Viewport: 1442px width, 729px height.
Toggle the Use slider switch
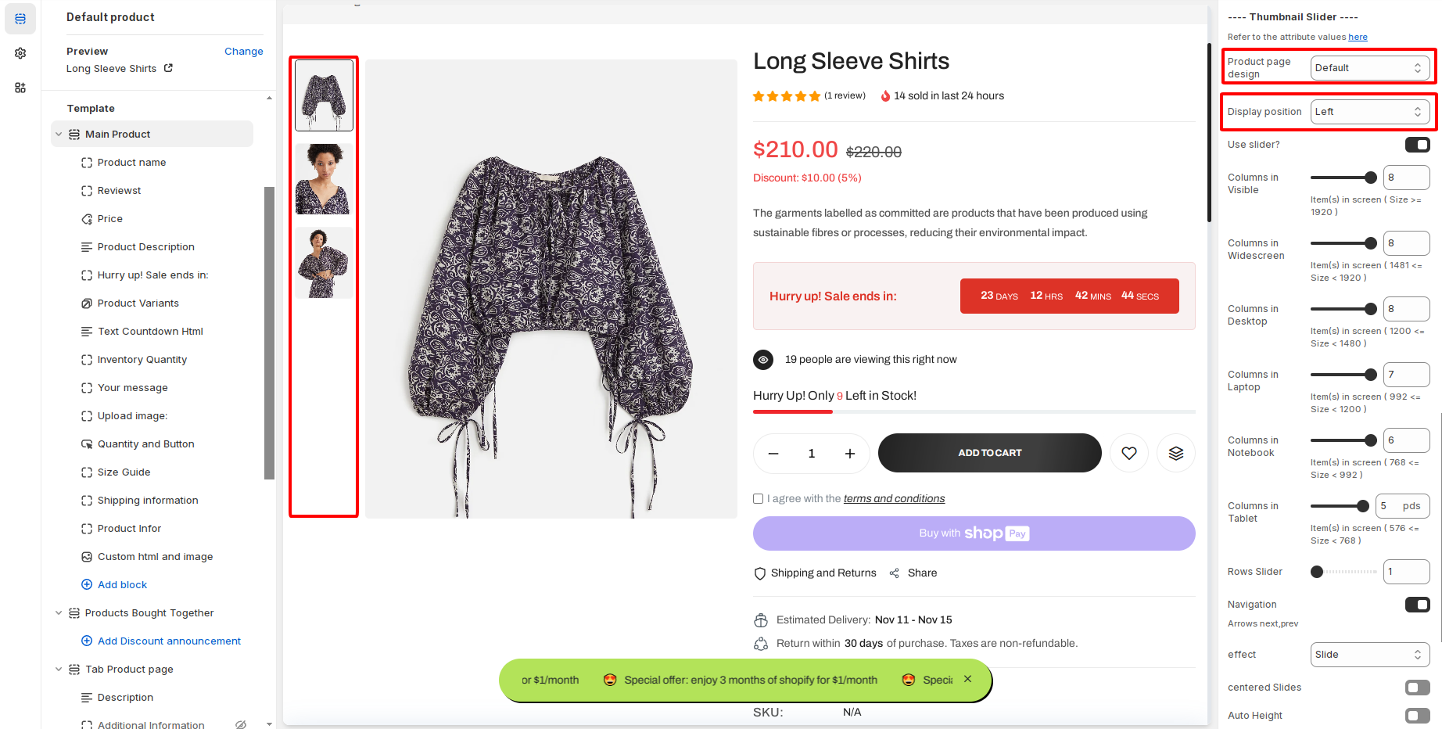coord(1417,145)
